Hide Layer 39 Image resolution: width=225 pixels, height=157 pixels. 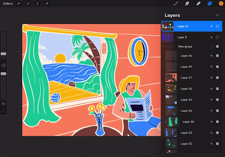point(217,67)
